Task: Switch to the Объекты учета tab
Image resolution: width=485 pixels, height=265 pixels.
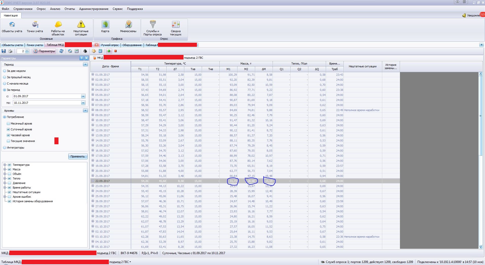Action: pyautogui.click(x=12, y=45)
